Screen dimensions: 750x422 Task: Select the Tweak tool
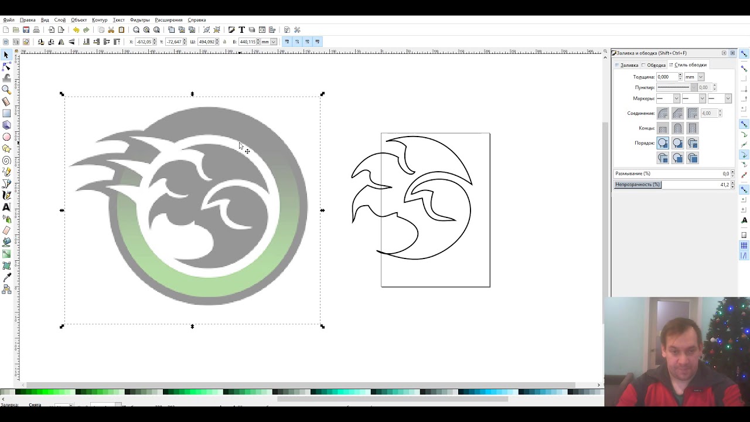click(x=6, y=78)
